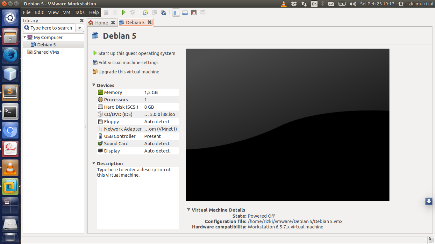Open the snapshot manager toolbar icon
Screen dimensions: 435x244
pyautogui.click(x=163, y=12)
